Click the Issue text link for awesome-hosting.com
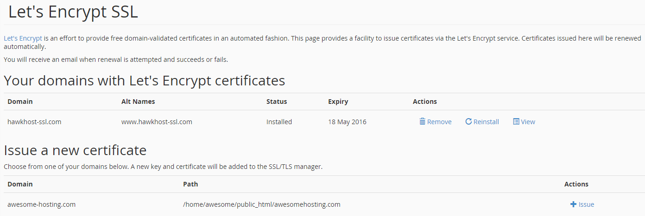 click(586, 204)
